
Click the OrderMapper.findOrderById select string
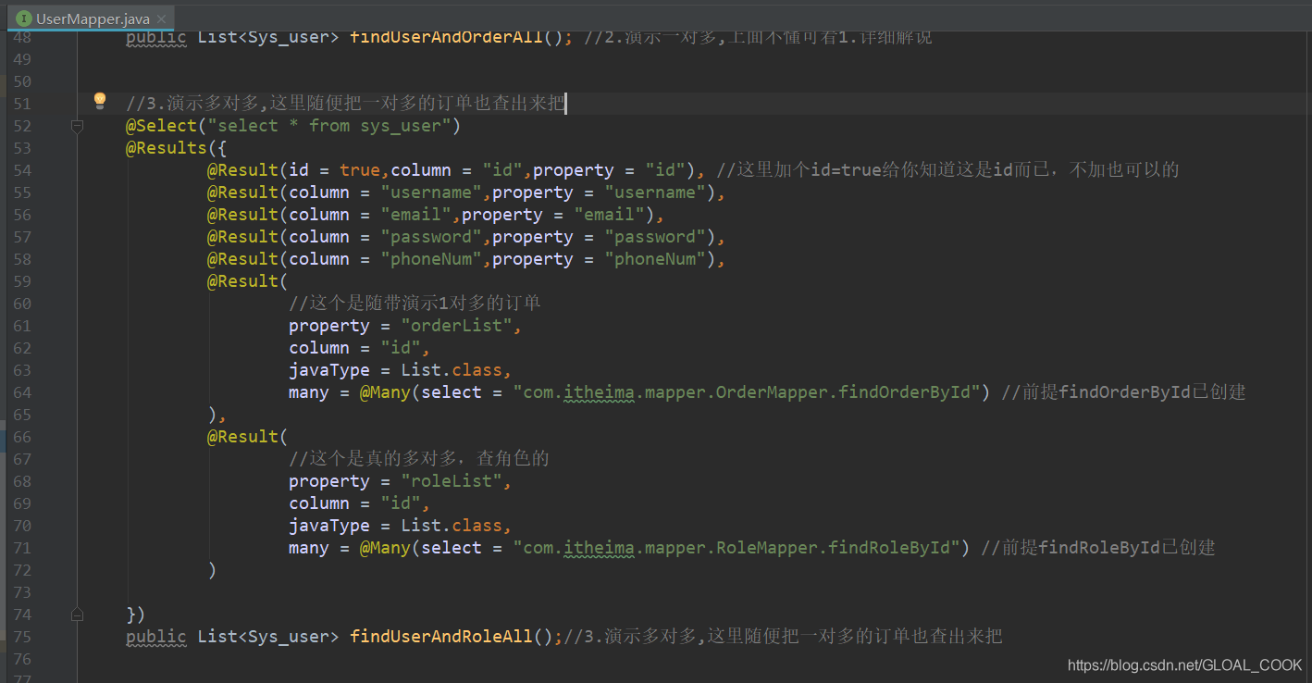pos(747,392)
